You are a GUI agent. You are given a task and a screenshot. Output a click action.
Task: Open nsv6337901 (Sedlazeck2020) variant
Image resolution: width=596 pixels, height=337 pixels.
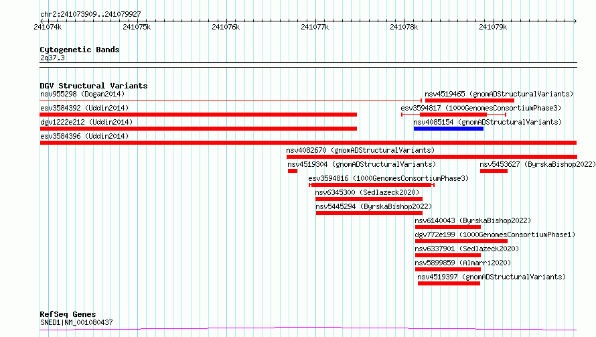467,249
